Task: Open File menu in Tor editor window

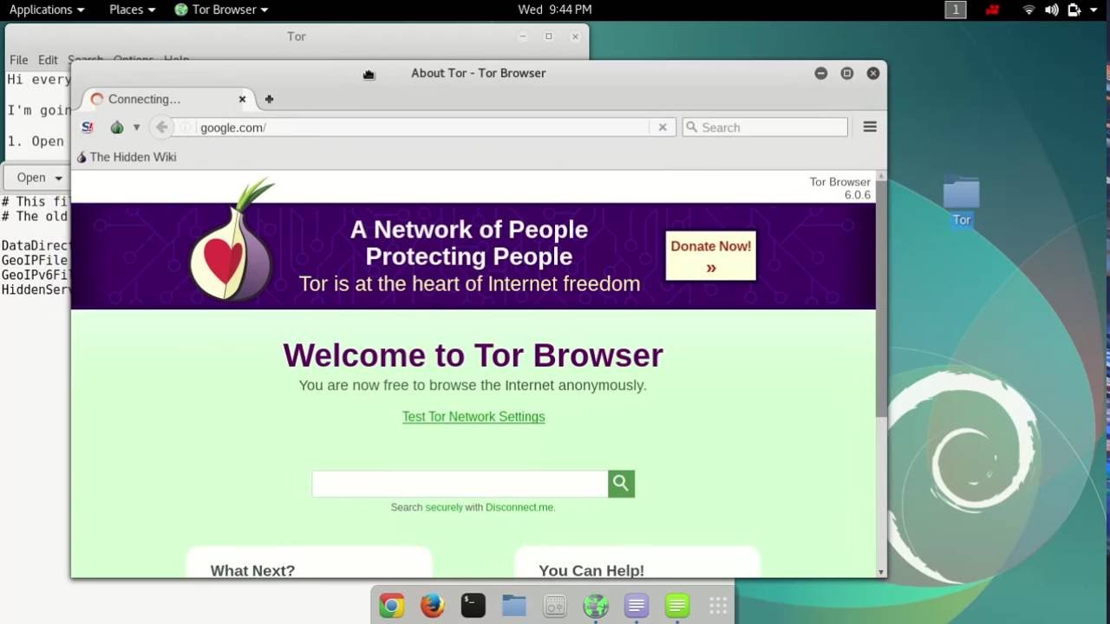Action: 18,60
